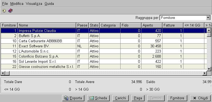Click the > 30 GG summary label
This screenshot has width=212, height=102.
pos(153,89)
